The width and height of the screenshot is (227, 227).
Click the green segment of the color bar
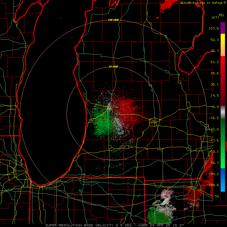click(x=223, y=143)
